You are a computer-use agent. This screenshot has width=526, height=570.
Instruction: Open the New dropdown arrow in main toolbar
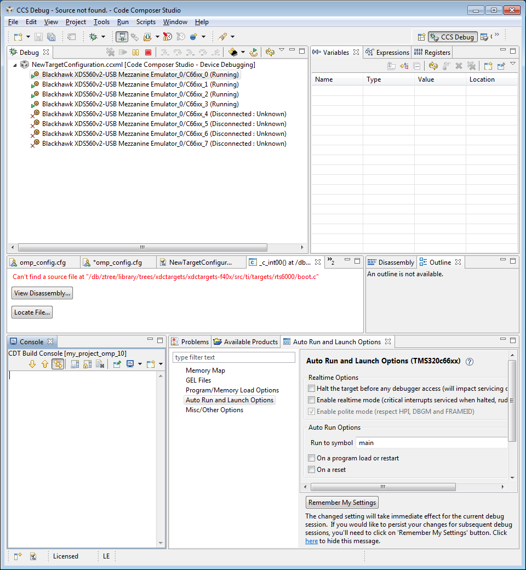[x=28, y=37]
